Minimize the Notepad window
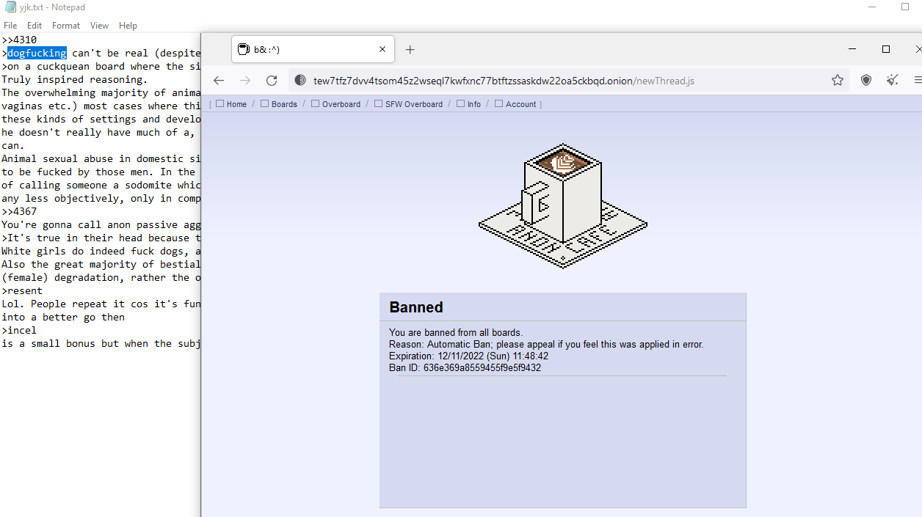This screenshot has width=922, height=517. [x=871, y=7]
